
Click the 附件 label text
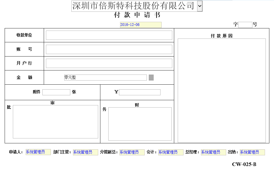pyautogui.click(x=37, y=92)
